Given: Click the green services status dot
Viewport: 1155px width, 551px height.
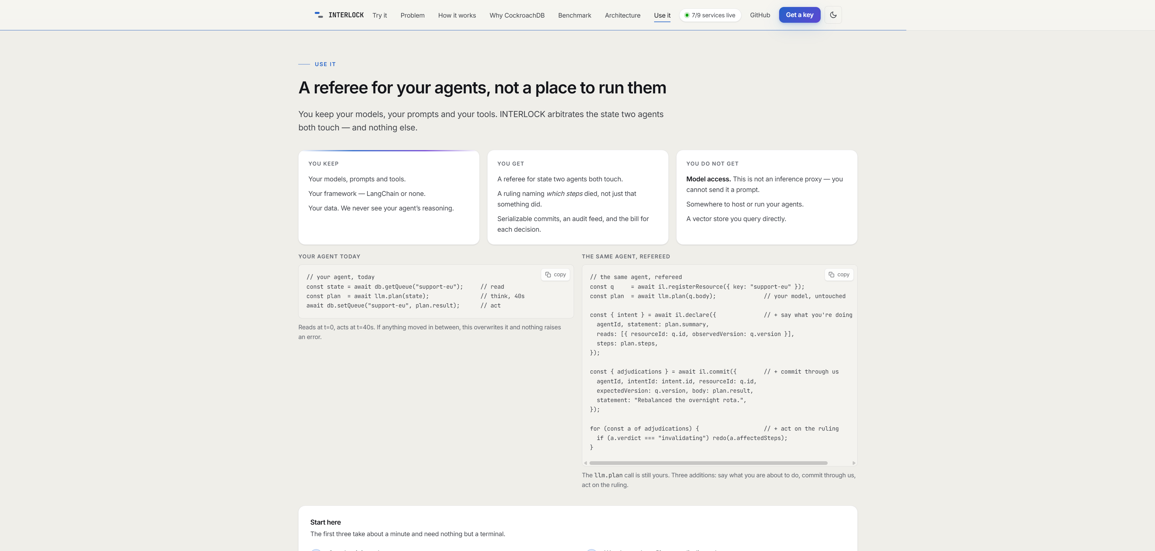Looking at the screenshot, I should click(687, 15).
